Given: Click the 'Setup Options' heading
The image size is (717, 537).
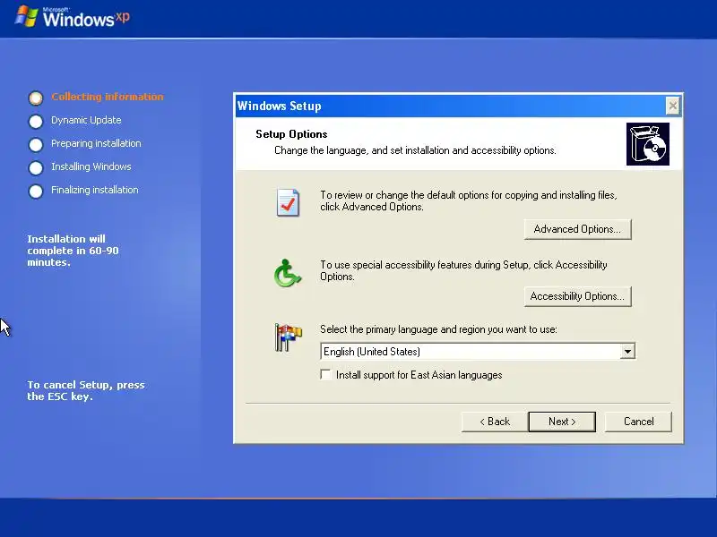Looking at the screenshot, I should (291, 134).
